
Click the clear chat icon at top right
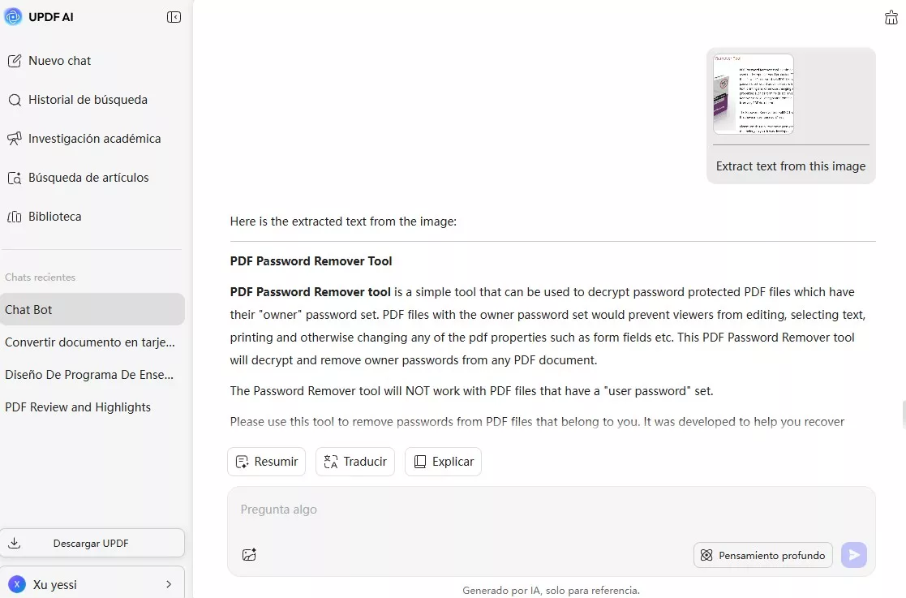(891, 18)
